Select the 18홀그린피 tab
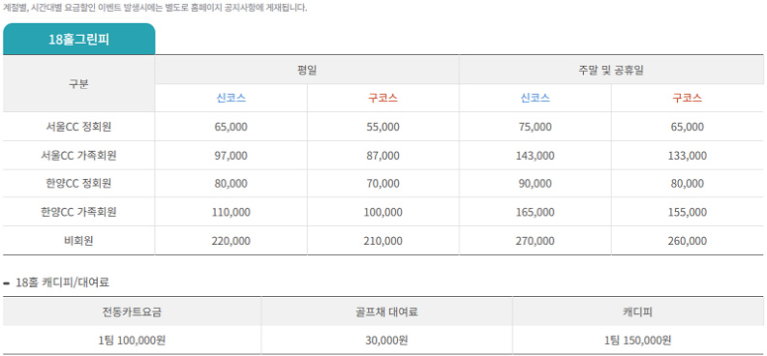 [78, 39]
